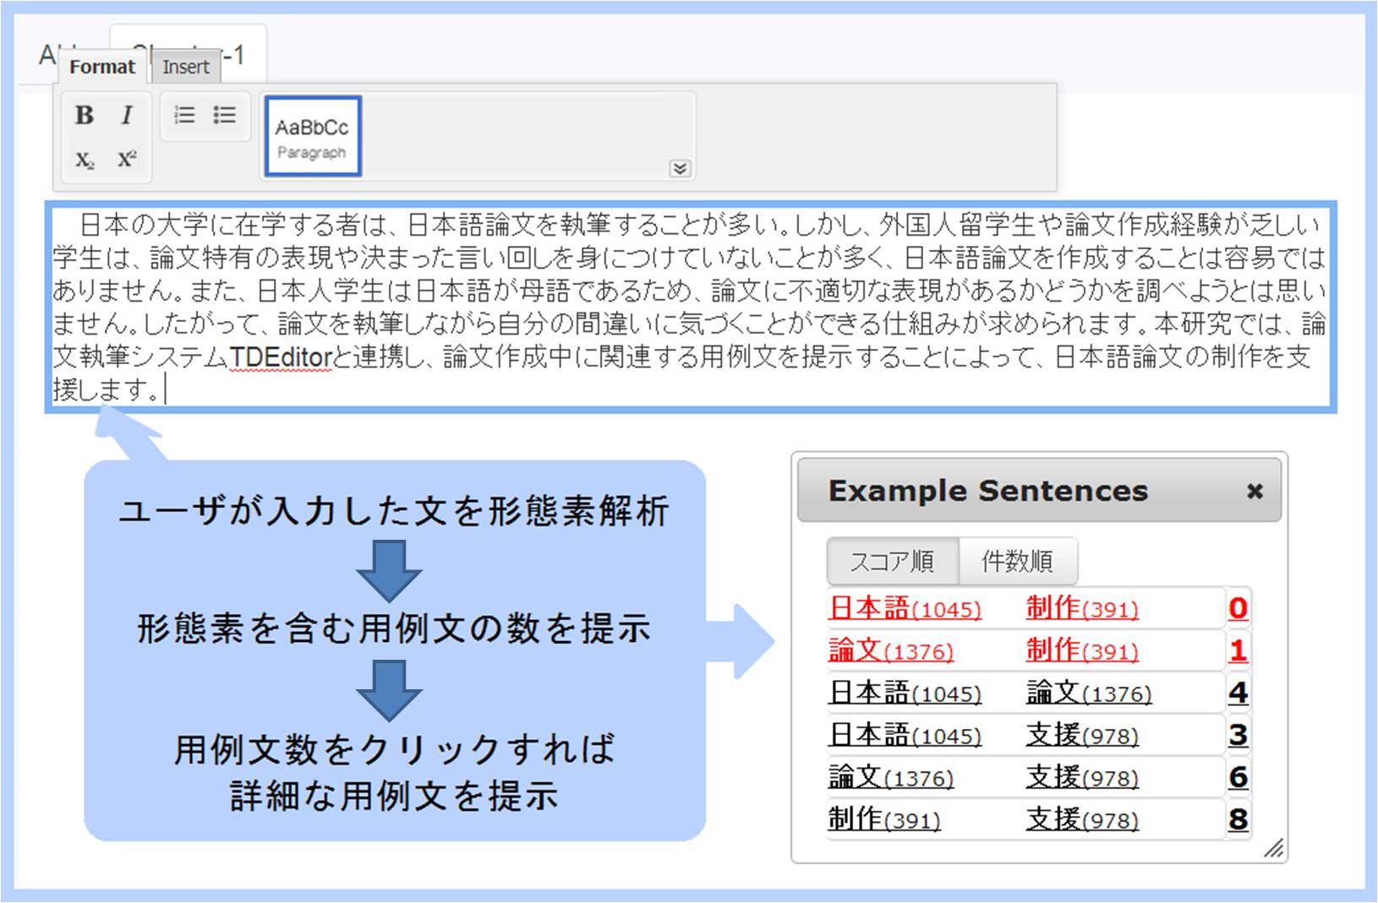Sort examples by スコア順
The image size is (1378, 903).
(x=893, y=561)
